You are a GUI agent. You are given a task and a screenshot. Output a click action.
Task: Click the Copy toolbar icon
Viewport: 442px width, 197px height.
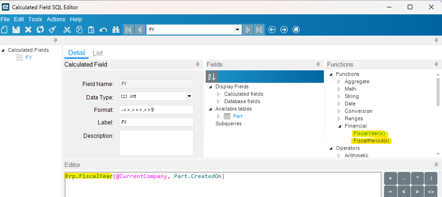coord(79,30)
